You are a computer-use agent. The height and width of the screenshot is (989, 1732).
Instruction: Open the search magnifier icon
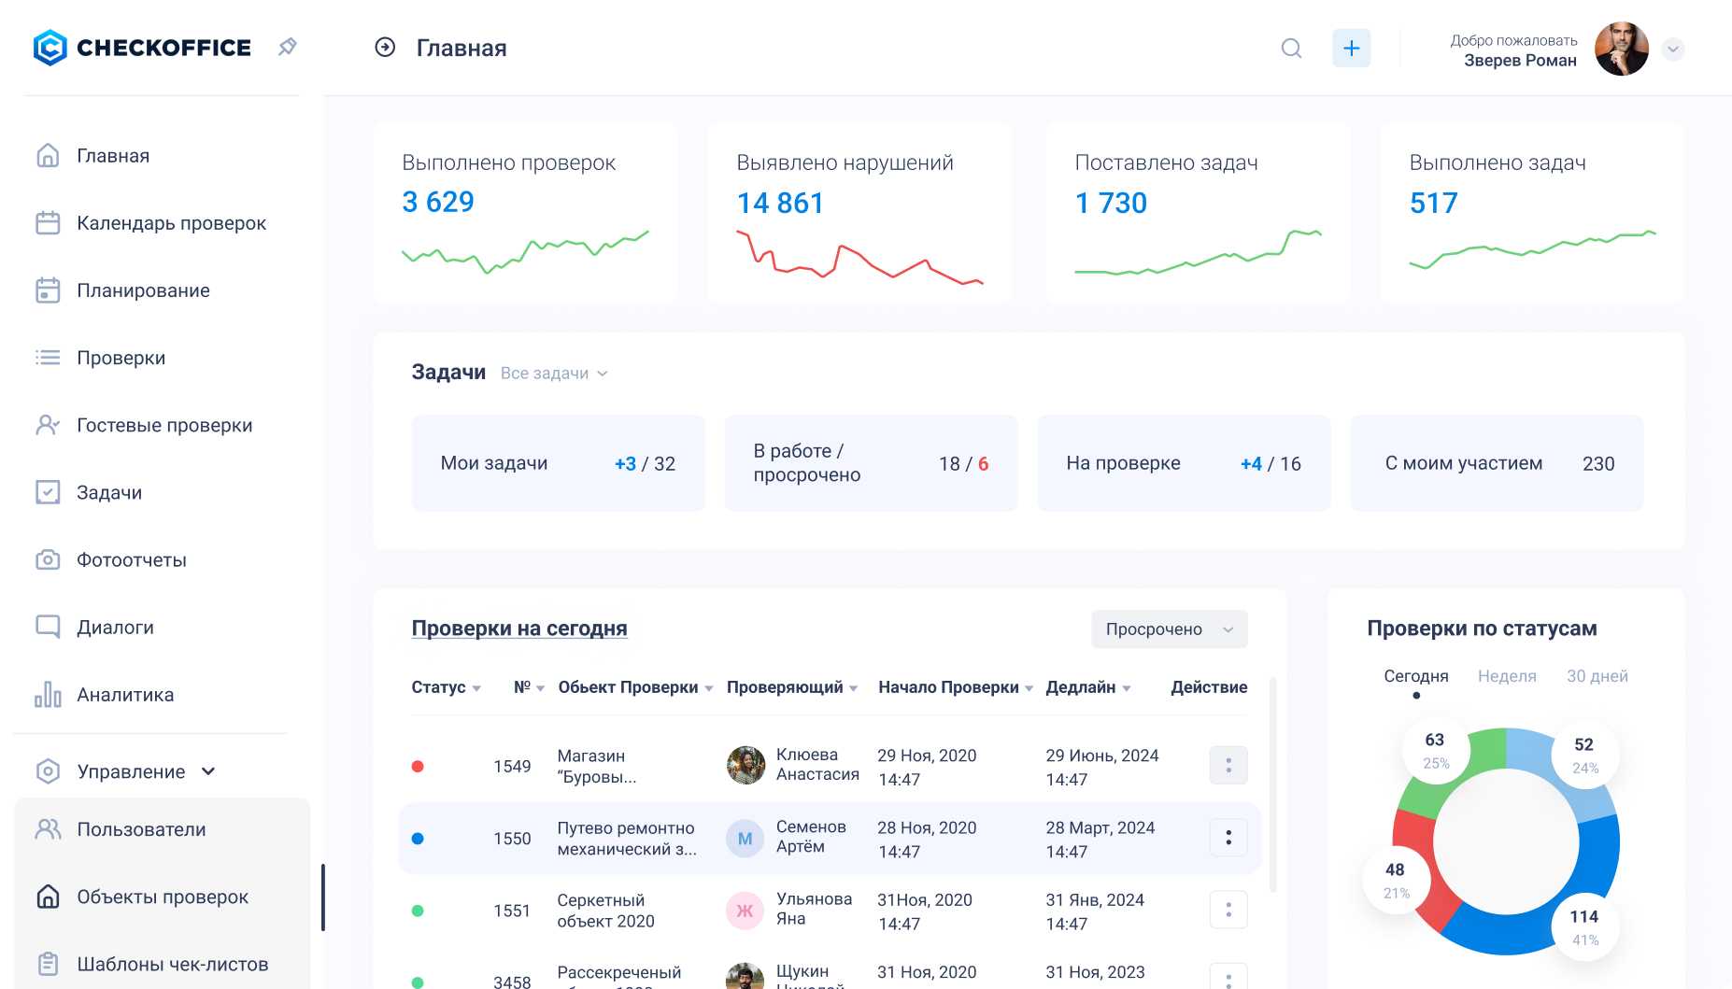[1291, 48]
